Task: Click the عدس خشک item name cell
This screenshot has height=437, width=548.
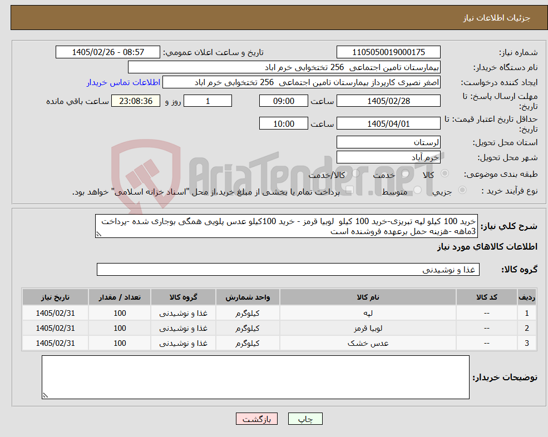Action: point(368,343)
